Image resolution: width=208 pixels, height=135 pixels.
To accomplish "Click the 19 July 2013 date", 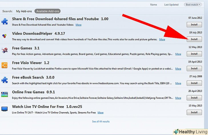I will click(195, 32).
